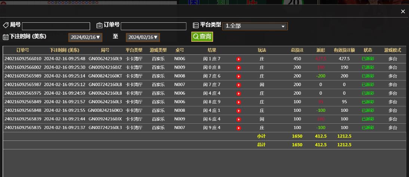Play replay video for order 240216092566002
409x177 pixels.
point(239,68)
